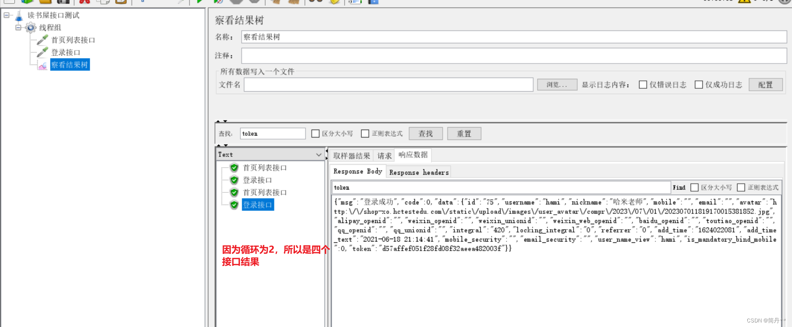Switch to the 请求 tab
The image size is (792, 327).
[384, 156]
